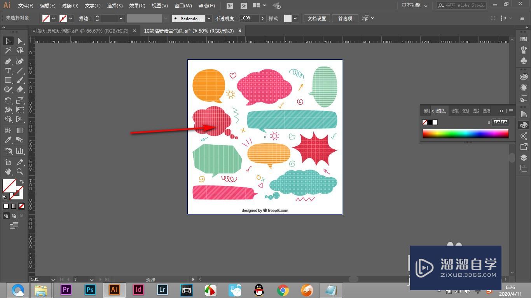531x298 pixels.
Task: Open the artboard number dropdown
Action: coord(92,279)
